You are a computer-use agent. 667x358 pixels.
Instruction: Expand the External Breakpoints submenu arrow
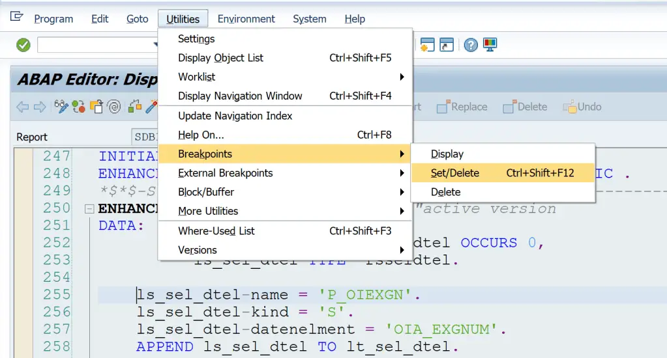point(402,173)
